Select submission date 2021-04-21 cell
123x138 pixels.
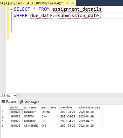(90, 121)
